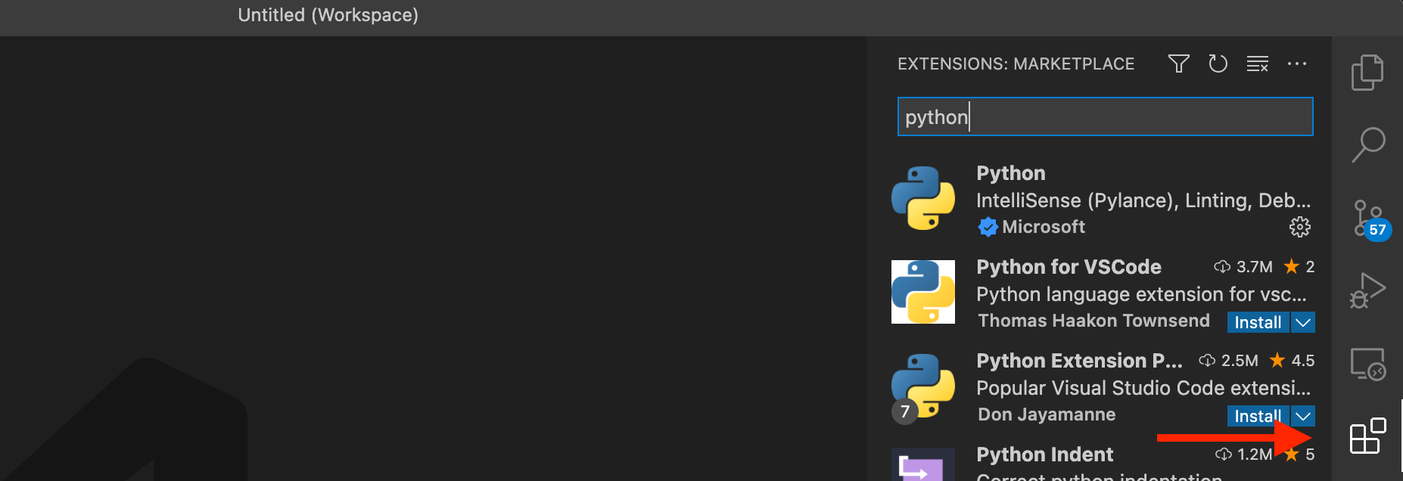1403x481 pixels.
Task: Open the Run and Debug view
Action: point(1368,290)
